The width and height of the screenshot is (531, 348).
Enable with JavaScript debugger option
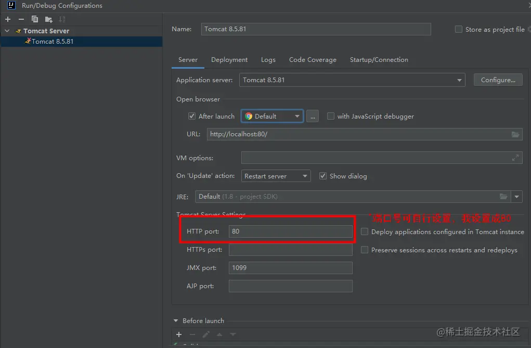point(331,116)
